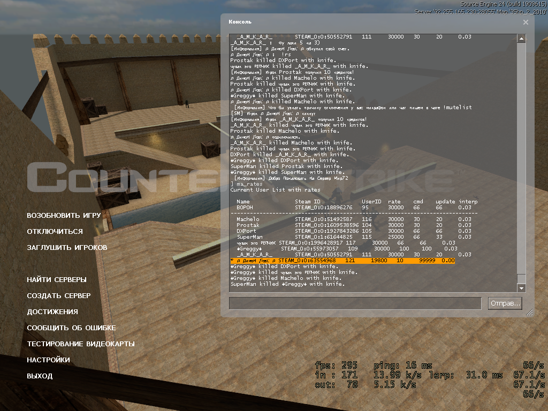Click ВОЗОБНОВИТЬ ИГРУ to resume game
The width and height of the screenshot is (548, 411).
pos(64,215)
